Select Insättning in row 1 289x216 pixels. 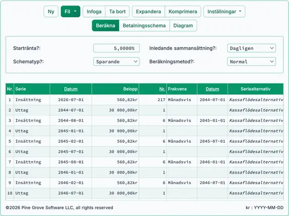tap(32, 100)
